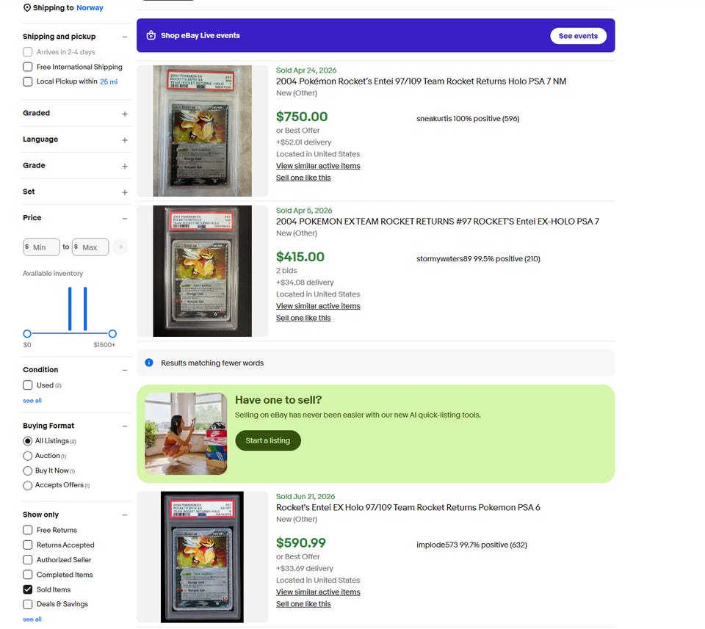This screenshot has width=705, height=629.
Task: Enable Free International Shipping filter
Action: coord(27,67)
